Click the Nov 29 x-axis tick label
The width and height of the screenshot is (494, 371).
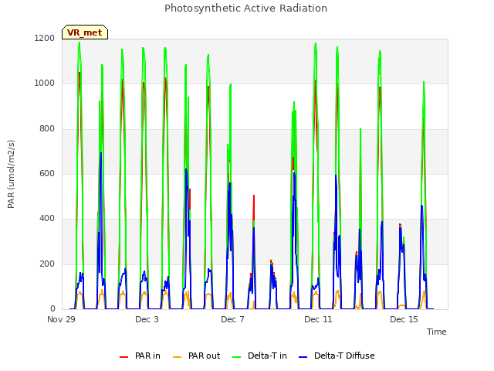coord(61,319)
